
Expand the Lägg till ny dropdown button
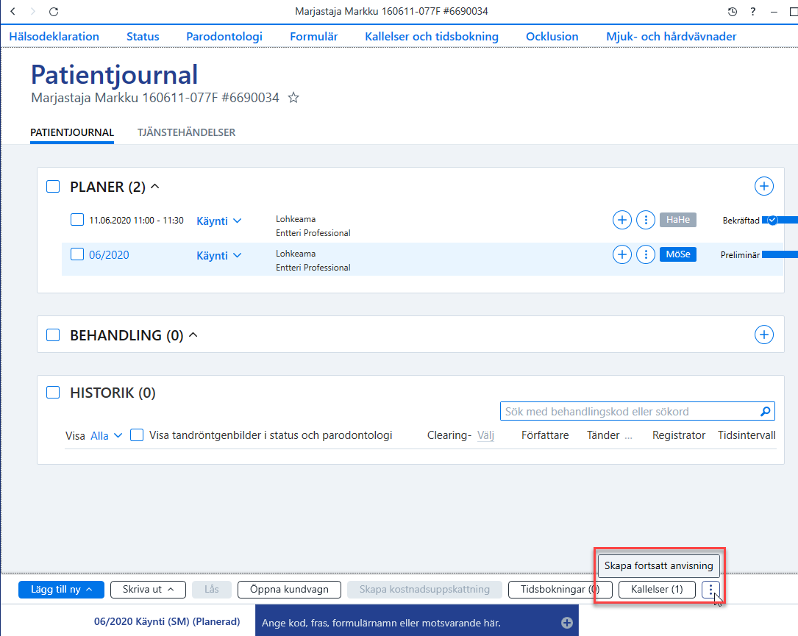coord(61,590)
